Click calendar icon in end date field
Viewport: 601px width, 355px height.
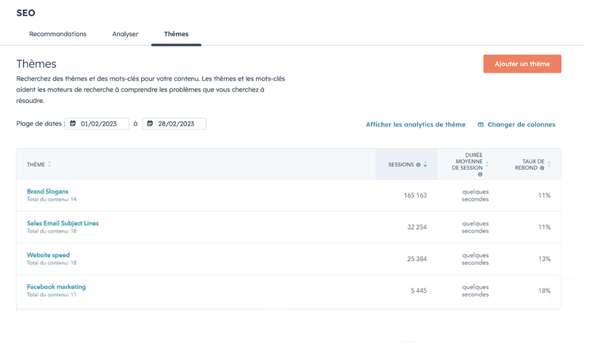151,124
